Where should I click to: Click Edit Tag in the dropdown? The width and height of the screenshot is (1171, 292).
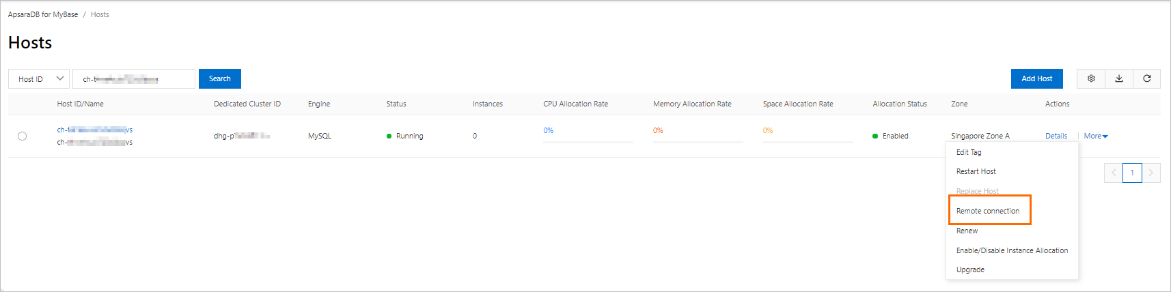click(969, 152)
